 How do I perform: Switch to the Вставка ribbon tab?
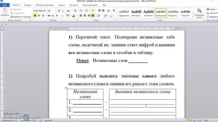tap(28, 5)
